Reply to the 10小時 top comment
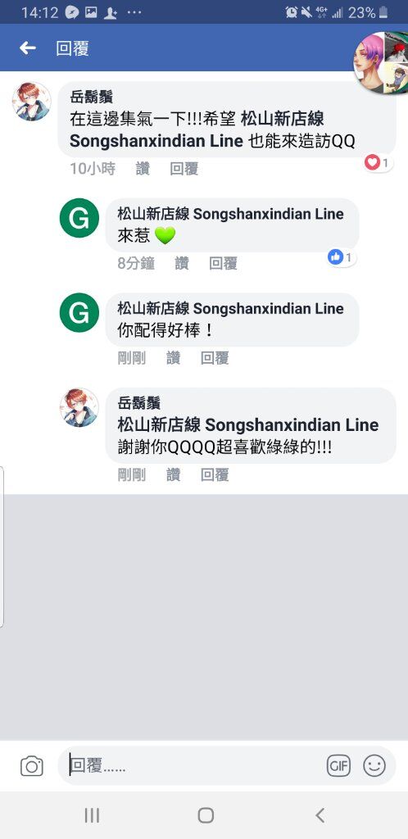Image resolution: width=408 pixels, height=839 pixels. click(x=184, y=169)
